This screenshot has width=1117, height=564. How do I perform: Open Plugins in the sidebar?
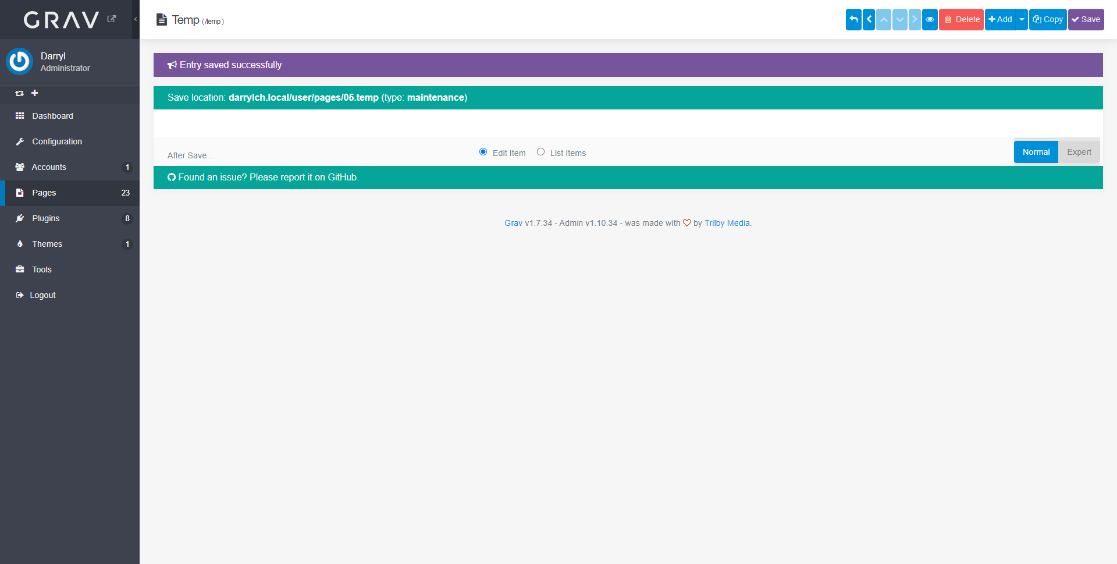coord(70,218)
